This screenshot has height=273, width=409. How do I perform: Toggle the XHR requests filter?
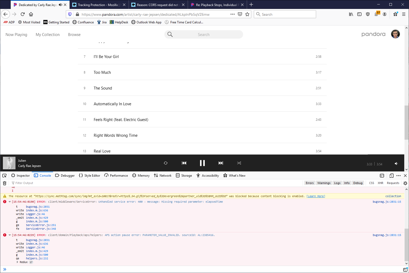tap(380, 183)
